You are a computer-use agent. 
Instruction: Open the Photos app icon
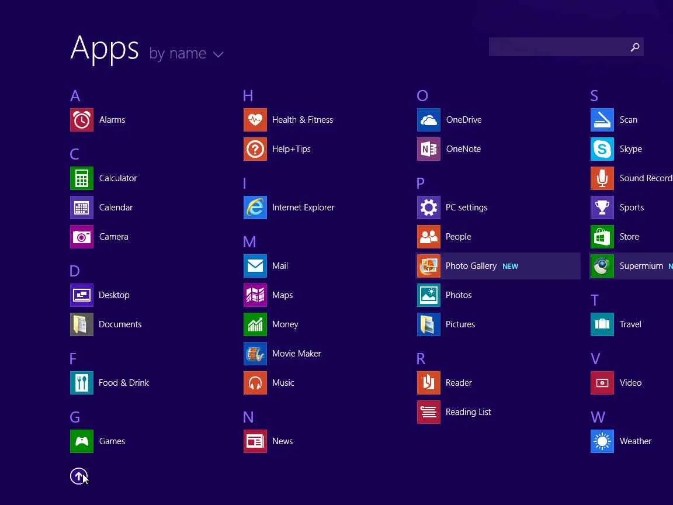(428, 295)
